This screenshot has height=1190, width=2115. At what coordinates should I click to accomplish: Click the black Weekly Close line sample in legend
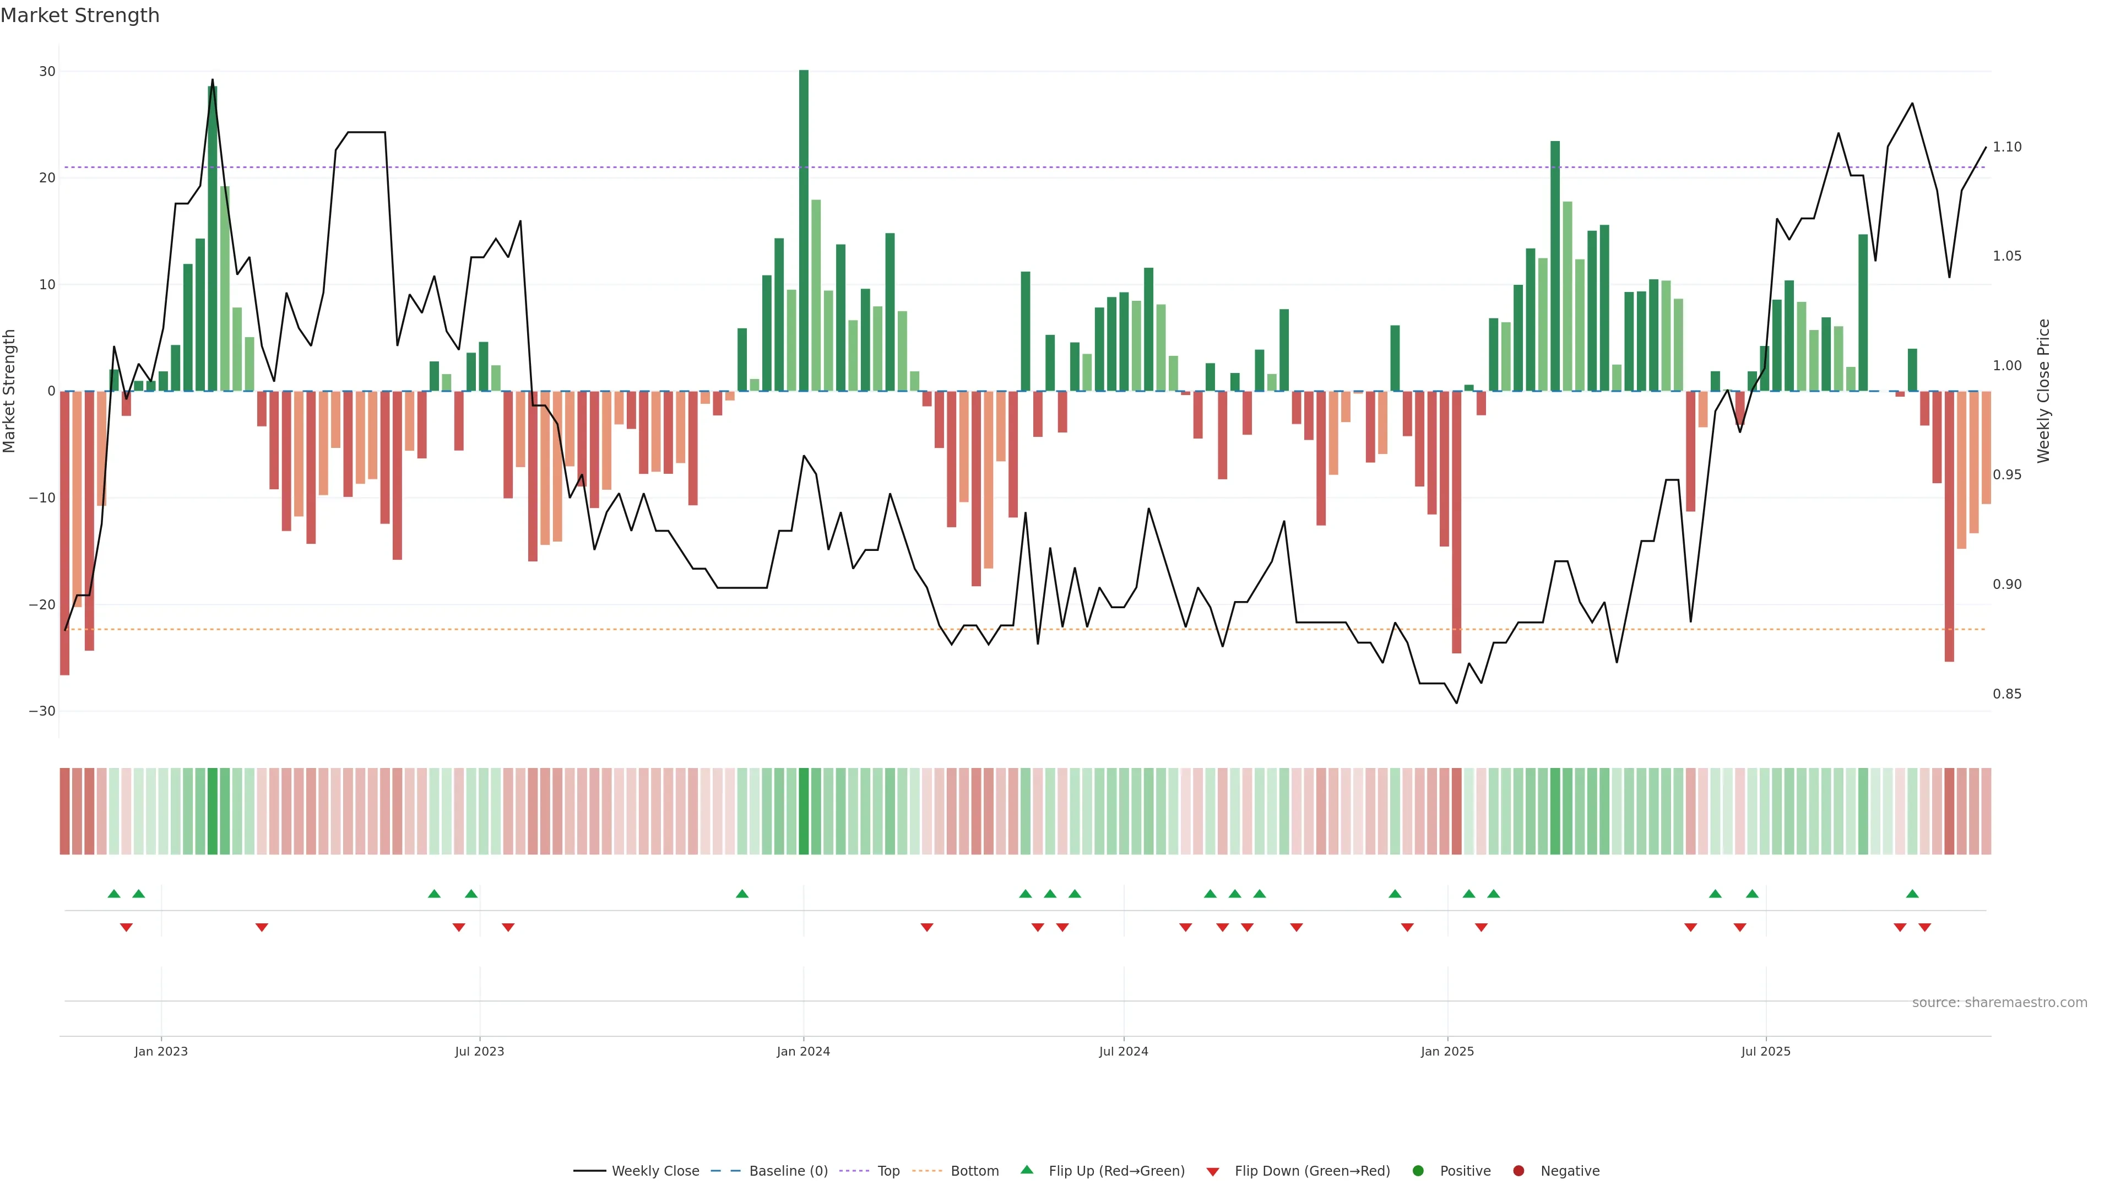(x=589, y=1170)
